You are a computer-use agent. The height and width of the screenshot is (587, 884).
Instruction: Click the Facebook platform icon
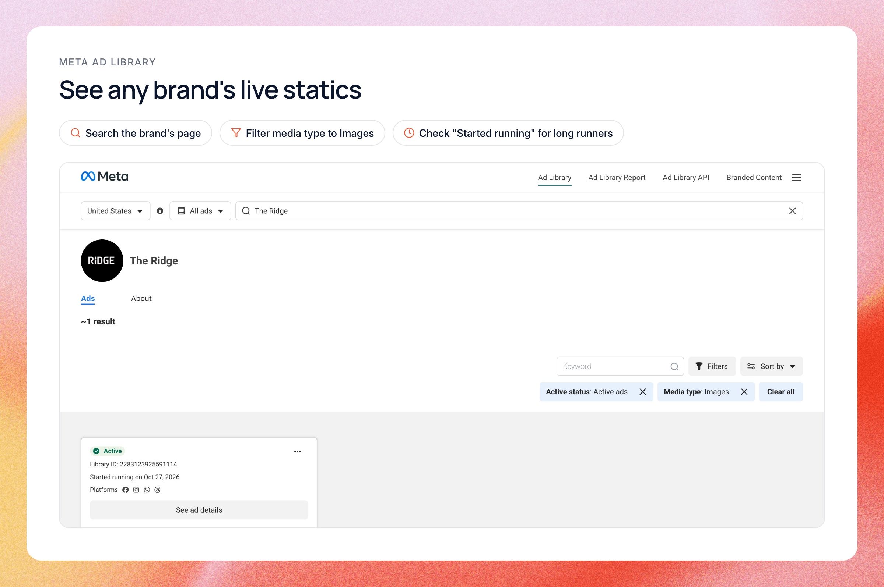pos(126,490)
